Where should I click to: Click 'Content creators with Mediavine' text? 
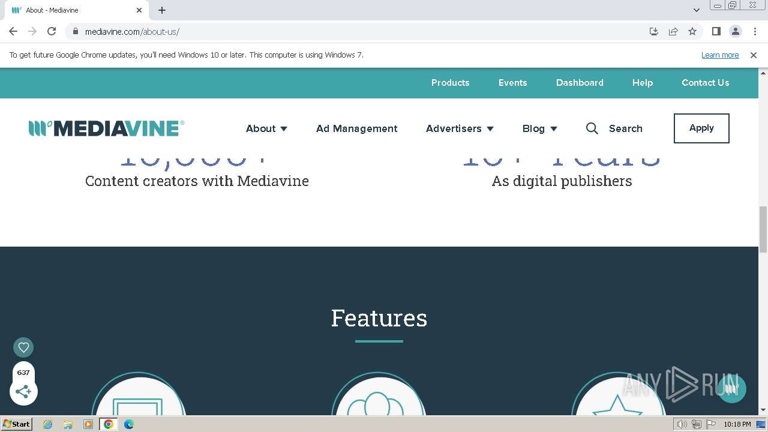click(197, 181)
